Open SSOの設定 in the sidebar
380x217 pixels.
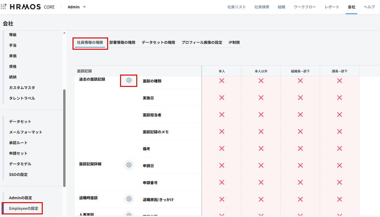coord(18,174)
